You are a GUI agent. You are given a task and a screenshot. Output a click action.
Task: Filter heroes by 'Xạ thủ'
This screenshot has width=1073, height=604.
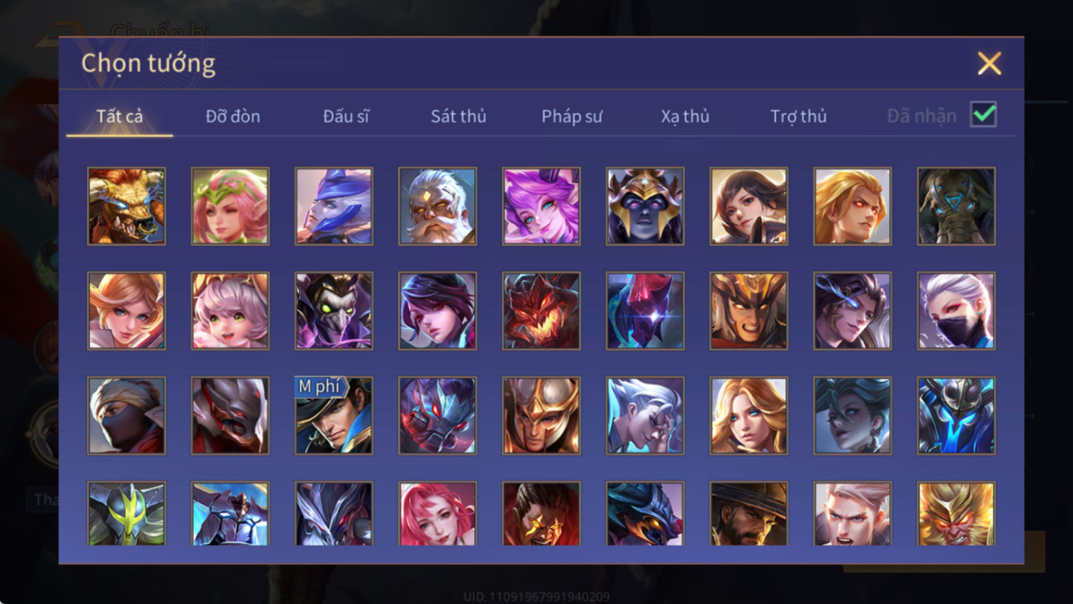click(685, 116)
